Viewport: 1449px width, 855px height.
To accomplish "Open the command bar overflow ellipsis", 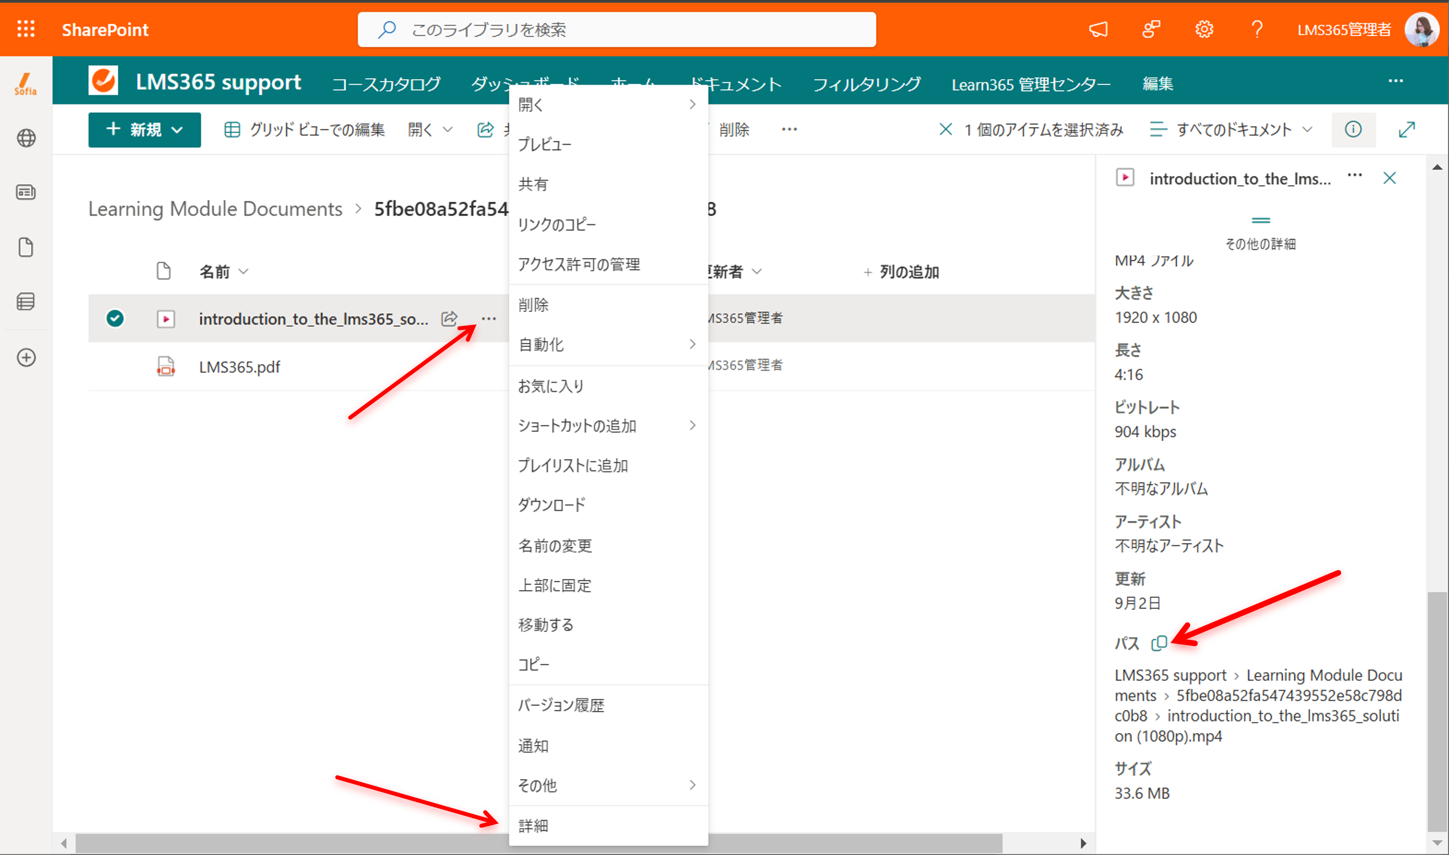I will coord(789,130).
